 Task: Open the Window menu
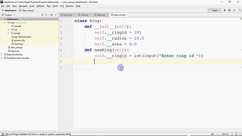point(70,6)
